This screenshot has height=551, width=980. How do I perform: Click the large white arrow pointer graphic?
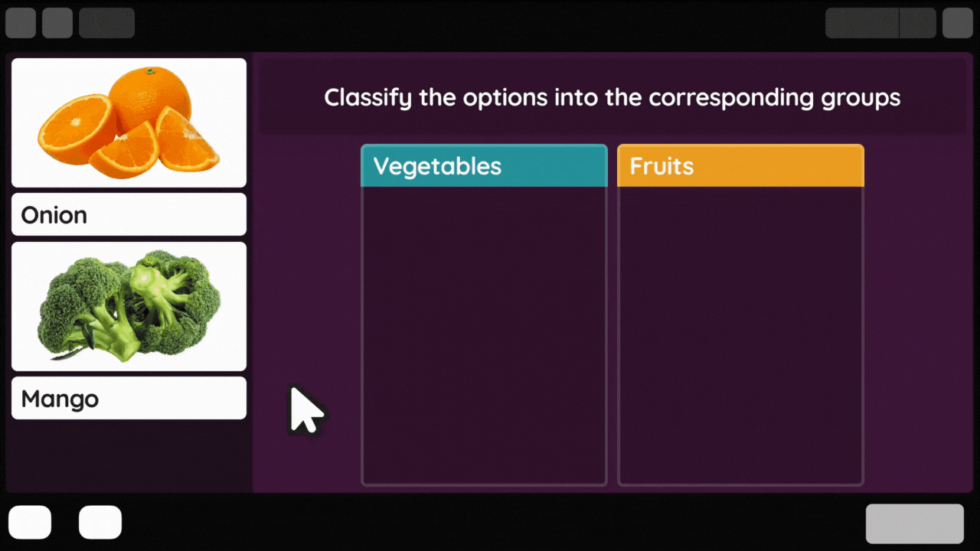(x=306, y=411)
